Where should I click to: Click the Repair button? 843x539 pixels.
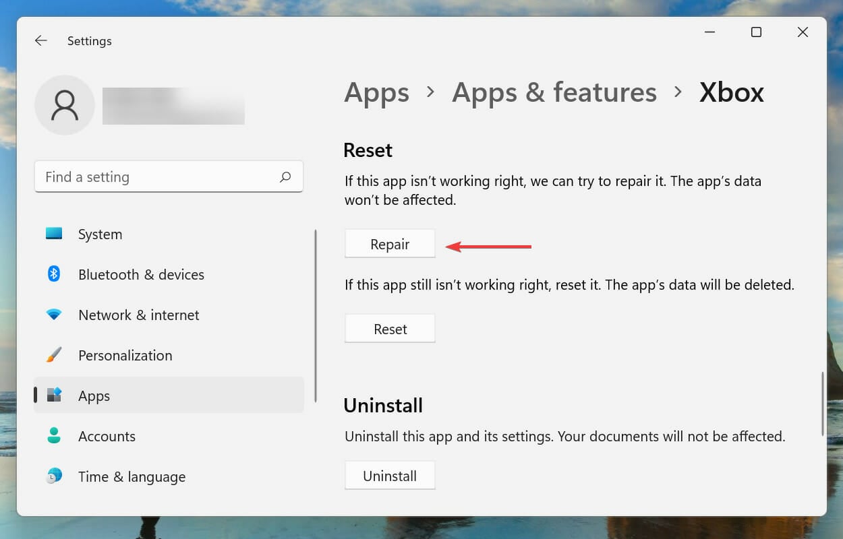coord(390,244)
